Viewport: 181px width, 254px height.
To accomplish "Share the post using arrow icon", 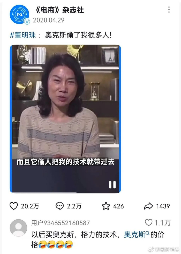I will coord(148,206).
